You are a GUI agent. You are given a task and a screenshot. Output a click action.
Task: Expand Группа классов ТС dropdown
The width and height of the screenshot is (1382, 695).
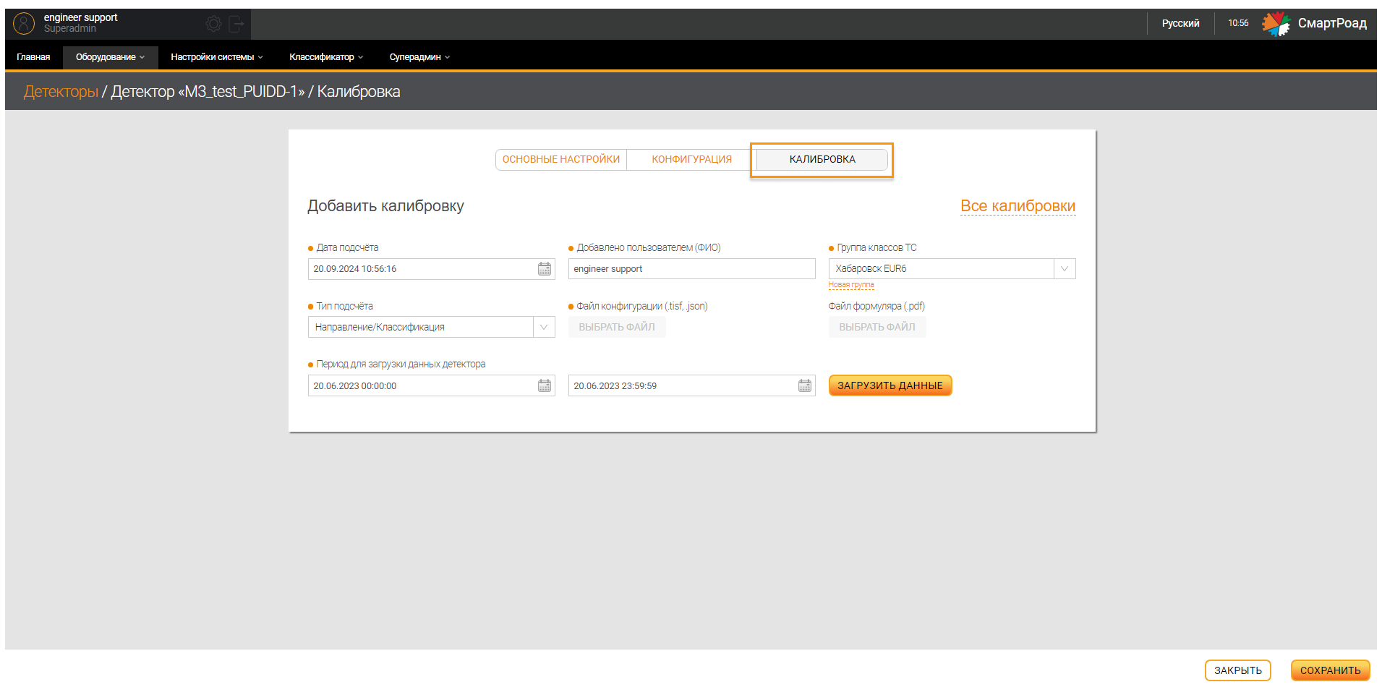pos(1065,269)
